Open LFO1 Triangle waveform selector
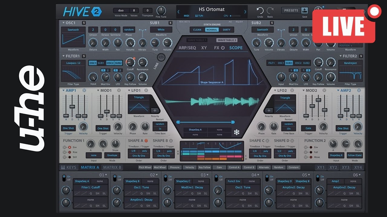The height and width of the screenshot is (217, 387). [x=138, y=97]
